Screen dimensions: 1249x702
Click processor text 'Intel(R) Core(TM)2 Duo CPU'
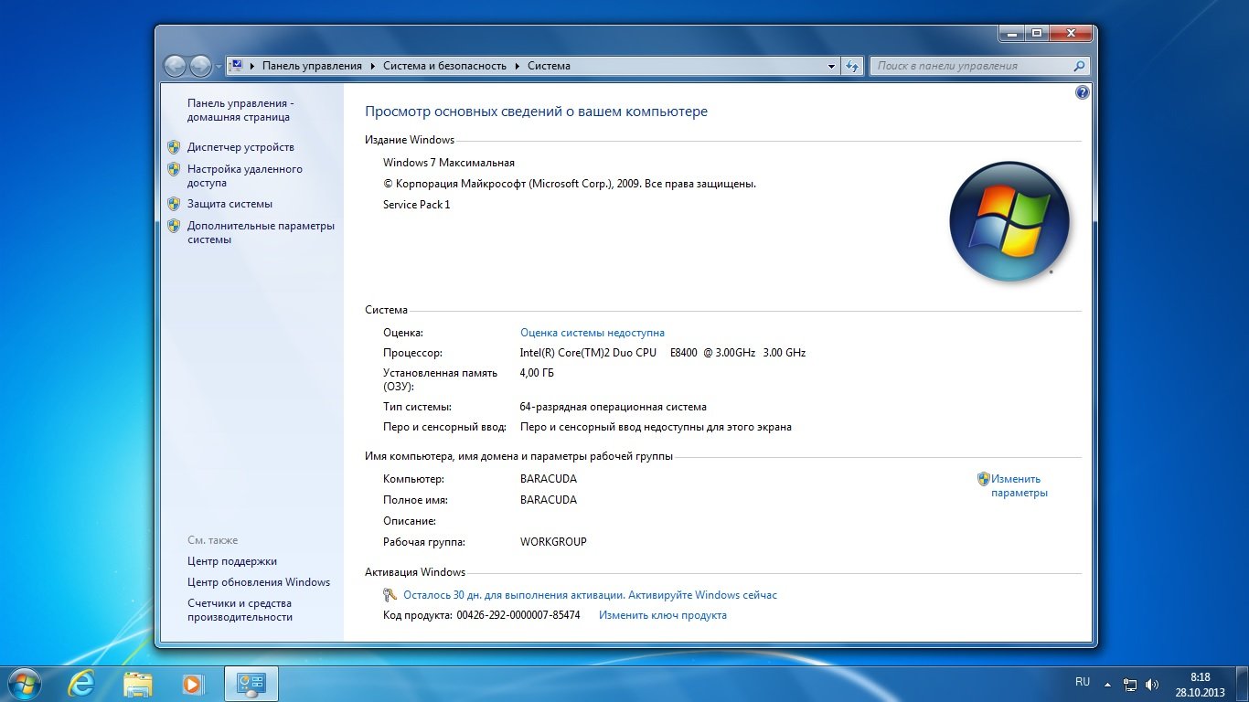coord(588,353)
